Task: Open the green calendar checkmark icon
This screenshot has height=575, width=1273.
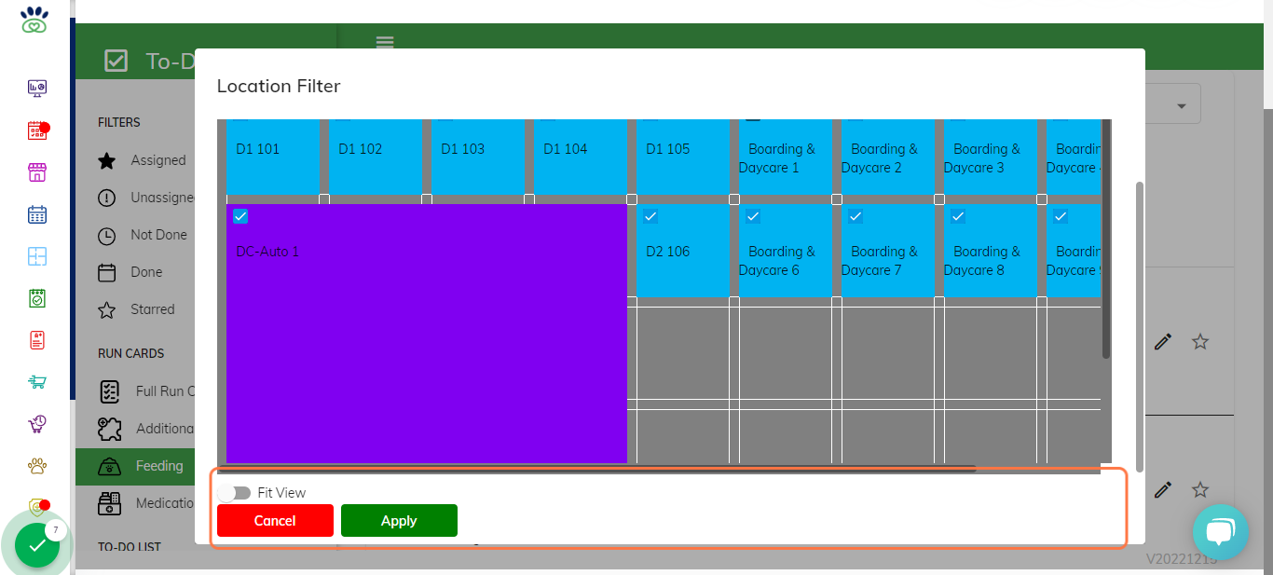Action: (x=37, y=298)
